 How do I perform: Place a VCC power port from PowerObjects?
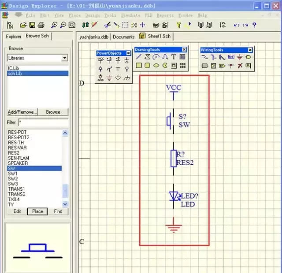[x=101, y=60]
